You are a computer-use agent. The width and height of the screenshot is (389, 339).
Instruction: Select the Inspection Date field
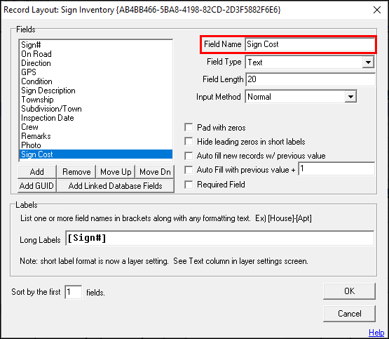pos(96,118)
